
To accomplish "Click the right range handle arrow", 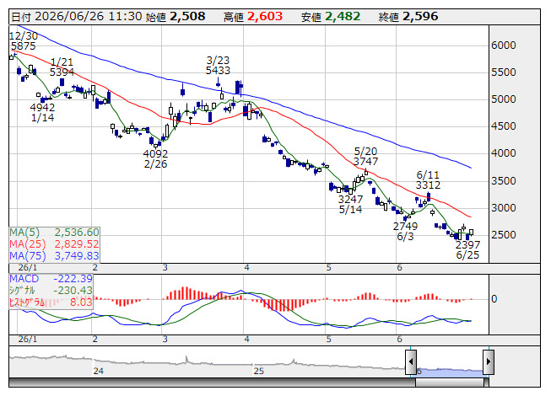I will [489, 361].
